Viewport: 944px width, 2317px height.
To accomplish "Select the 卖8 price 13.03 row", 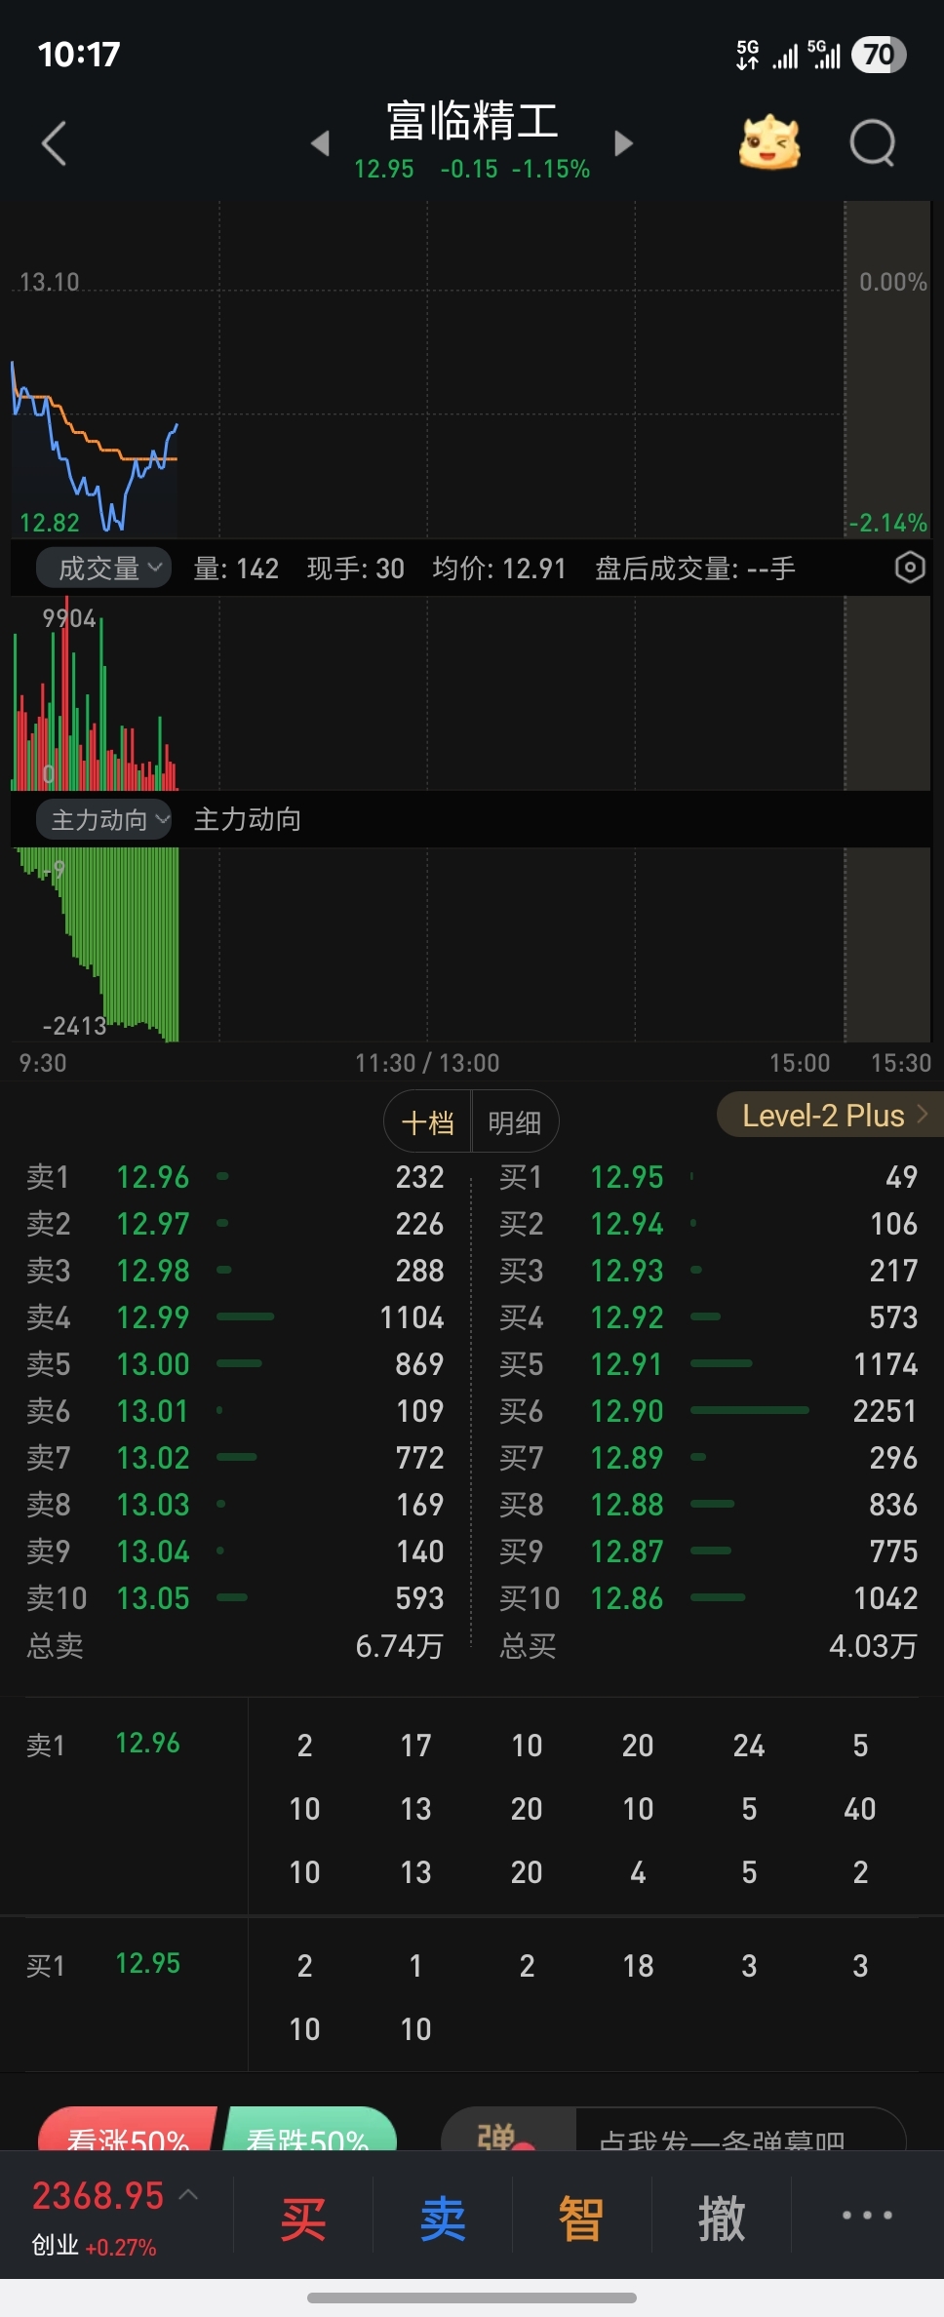I will pyautogui.click(x=235, y=1505).
